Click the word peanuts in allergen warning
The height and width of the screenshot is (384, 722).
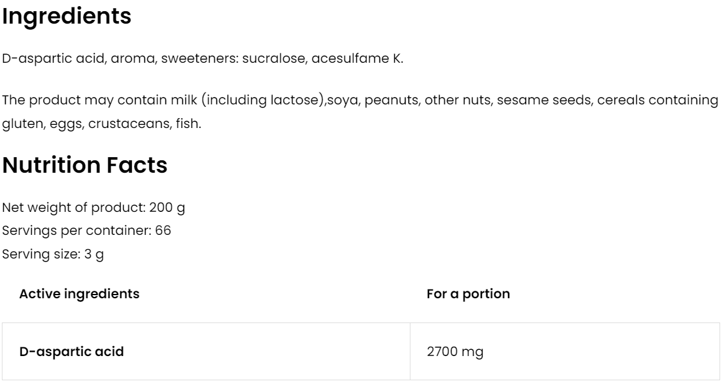(391, 101)
